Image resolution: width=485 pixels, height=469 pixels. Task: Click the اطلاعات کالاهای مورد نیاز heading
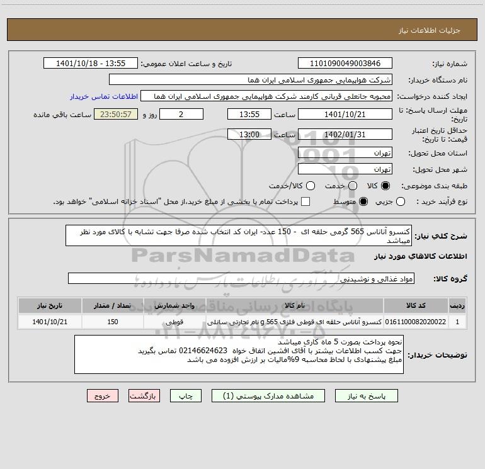[420, 256]
